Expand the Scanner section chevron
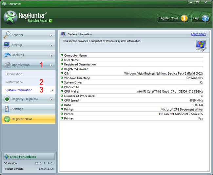 [x=51, y=35]
